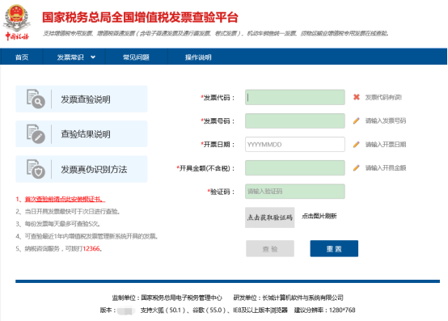This screenshot has height=321, width=448.
Task: Click the 验证码 field label
Action: 221,192
